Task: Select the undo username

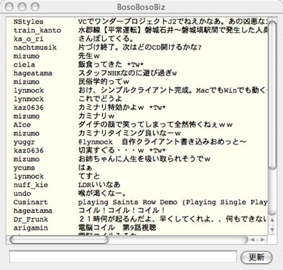Action: click(x=22, y=193)
